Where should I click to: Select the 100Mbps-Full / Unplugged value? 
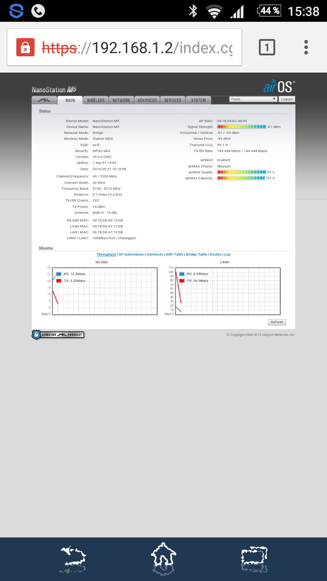[114, 238]
